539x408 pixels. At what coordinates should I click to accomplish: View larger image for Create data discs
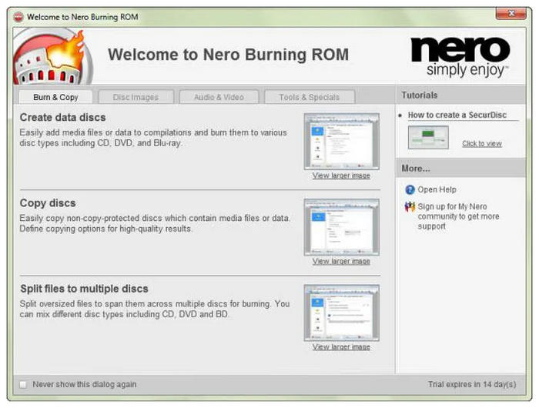[341, 176]
